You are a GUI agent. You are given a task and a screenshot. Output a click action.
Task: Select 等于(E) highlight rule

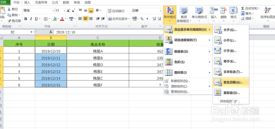pyautogui.click(x=231, y=61)
